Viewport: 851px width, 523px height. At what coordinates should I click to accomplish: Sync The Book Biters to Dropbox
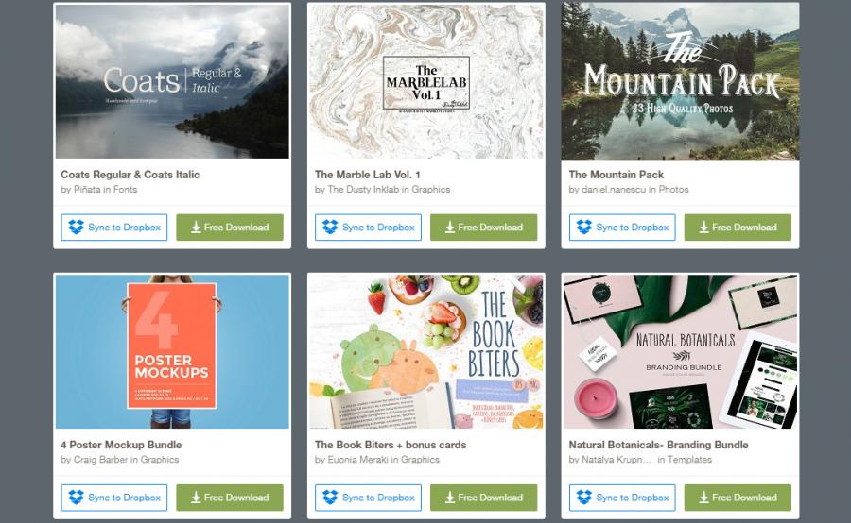pos(368,497)
